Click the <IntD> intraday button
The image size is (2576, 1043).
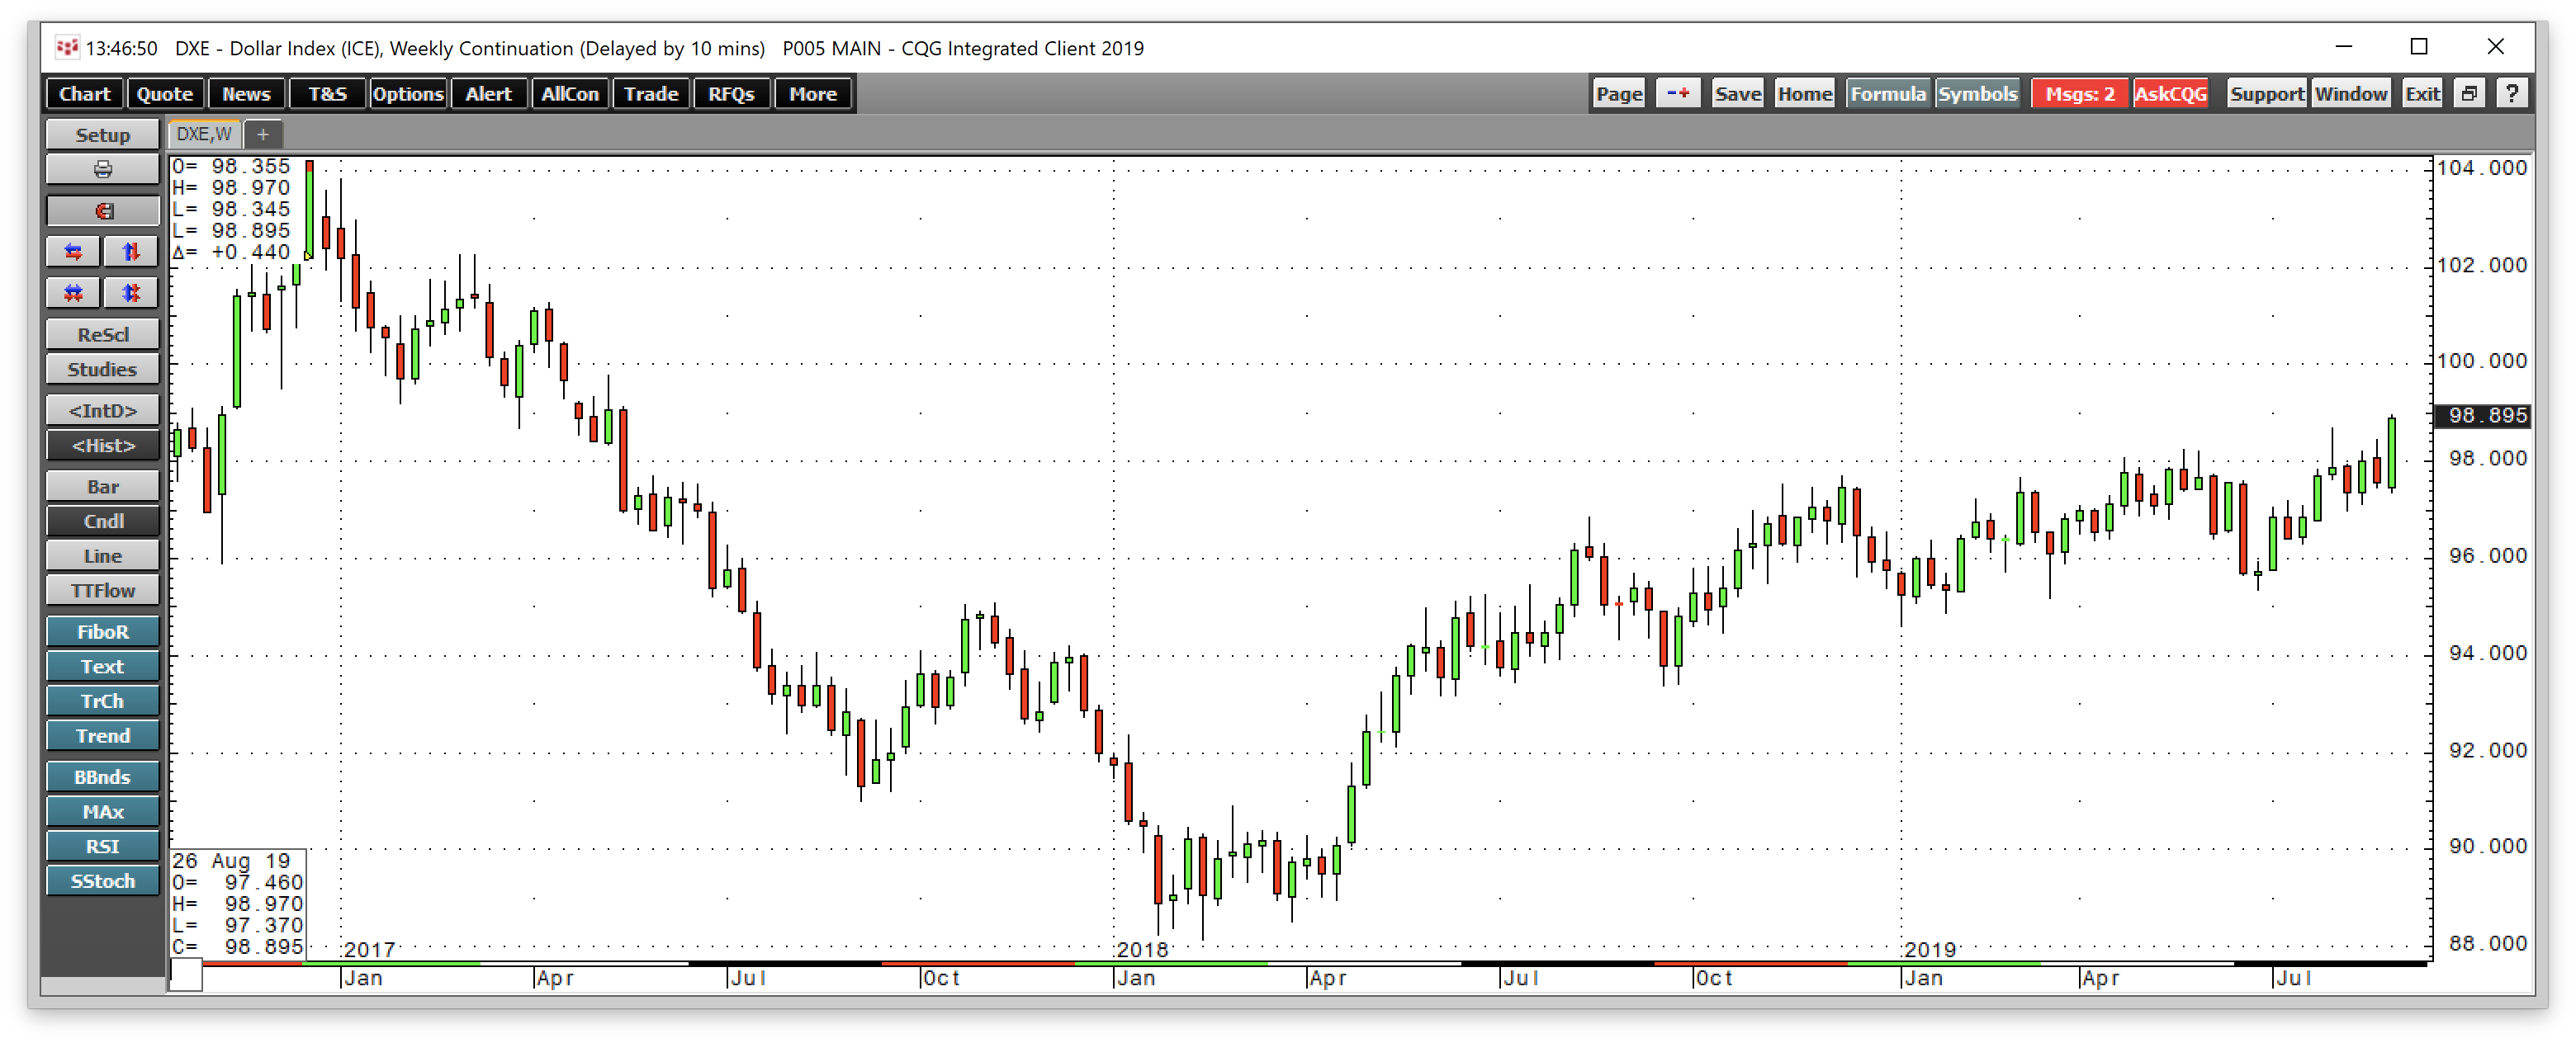click(x=102, y=411)
